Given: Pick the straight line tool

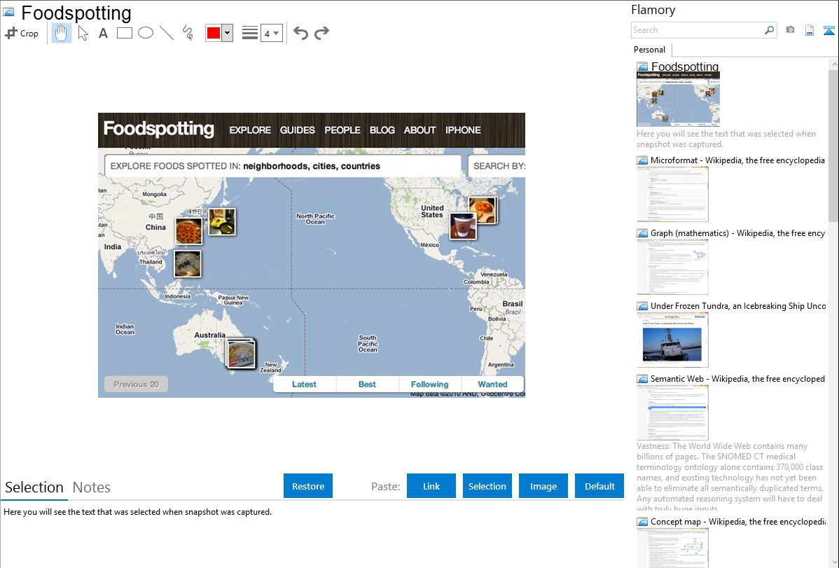Looking at the screenshot, I should click(167, 33).
